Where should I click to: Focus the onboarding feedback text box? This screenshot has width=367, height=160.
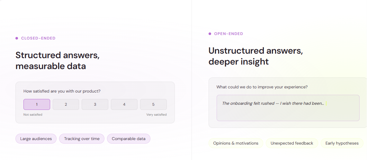tap(288, 108)
